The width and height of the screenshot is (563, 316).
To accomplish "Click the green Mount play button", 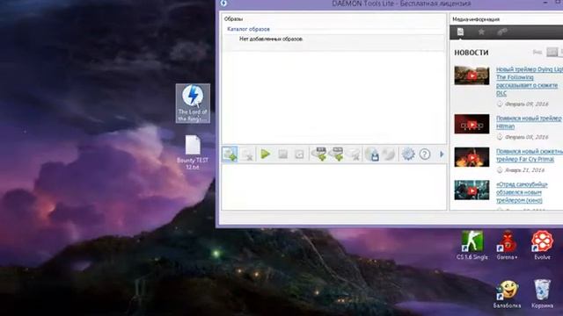I will click(x=266, y=154).
